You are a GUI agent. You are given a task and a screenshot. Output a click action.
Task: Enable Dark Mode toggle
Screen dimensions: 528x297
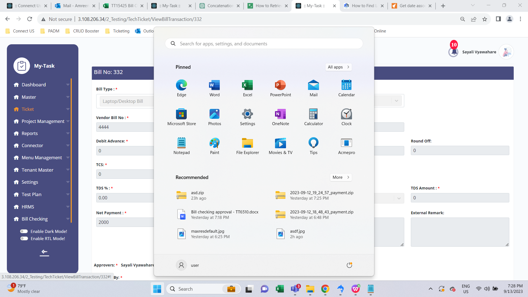[x=24, y=231]
